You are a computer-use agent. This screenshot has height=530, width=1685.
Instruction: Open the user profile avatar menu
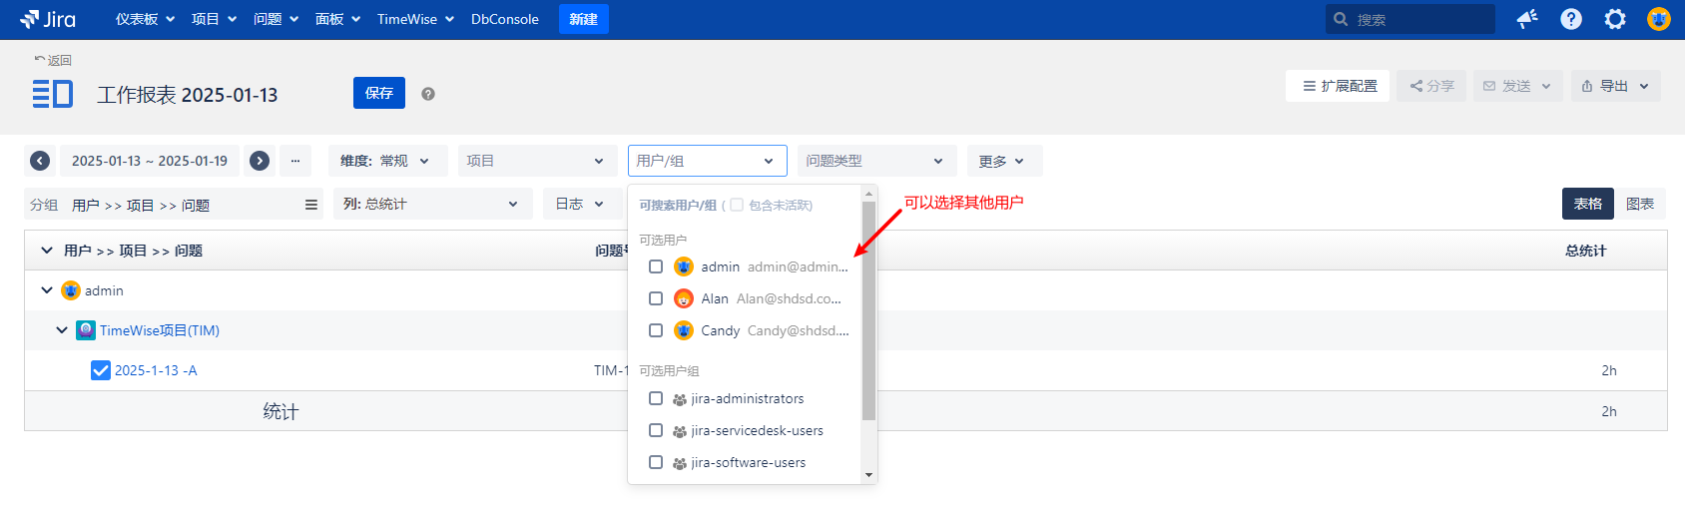(x=1658, y=19)
